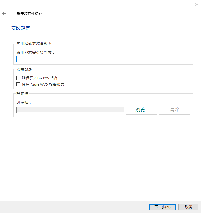This screenshot has height=213, width=202.
Task: Click the grey footer bar left of 下一步(N)
Action: click(x=75, y=207)
